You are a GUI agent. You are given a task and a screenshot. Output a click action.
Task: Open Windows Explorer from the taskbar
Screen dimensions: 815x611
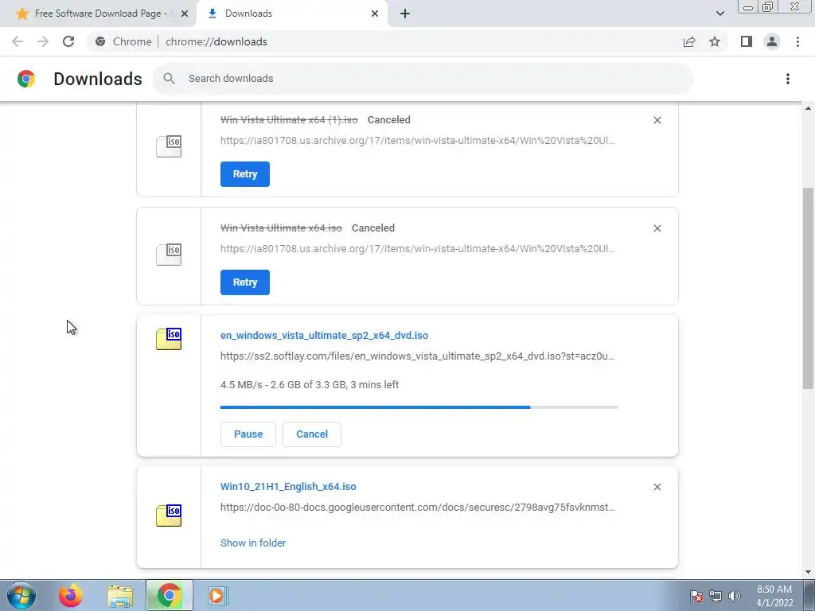[x=120, y=596]
